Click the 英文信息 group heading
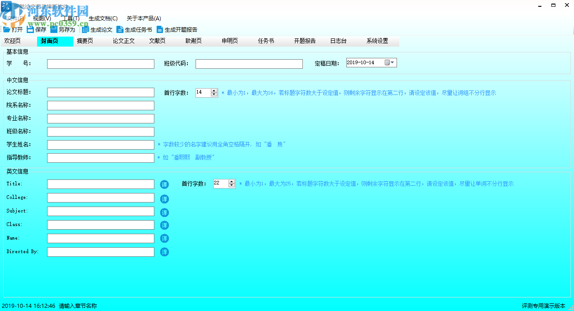 [x=17, y=171]
